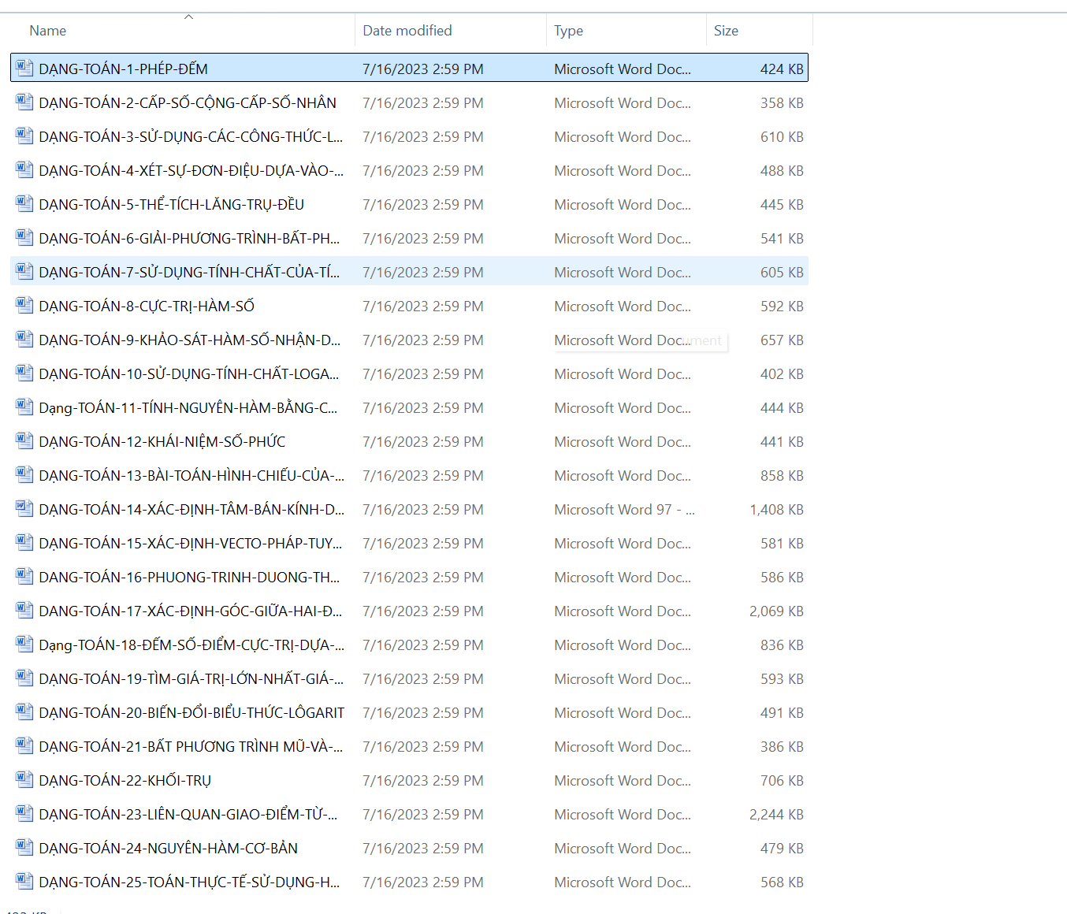Select file name DANG-TOÁN-16-PHUONG-TRINH-DUONG-TH...
This screenshot has height=914, width=1067.
pyautogui.click(x=189, y=577)
